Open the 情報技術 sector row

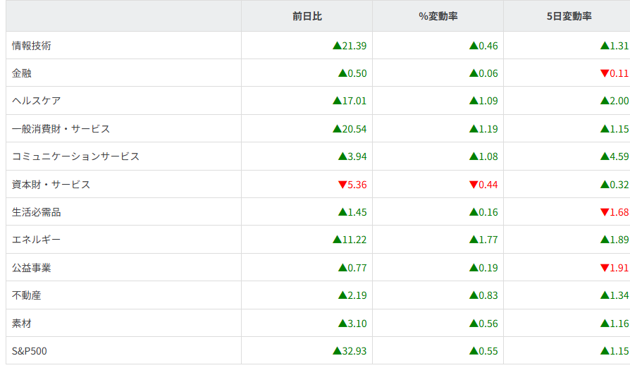(x=32, y=46)
